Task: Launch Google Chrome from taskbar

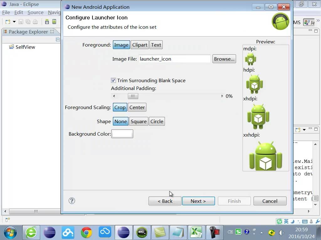Action: [87, 232]
